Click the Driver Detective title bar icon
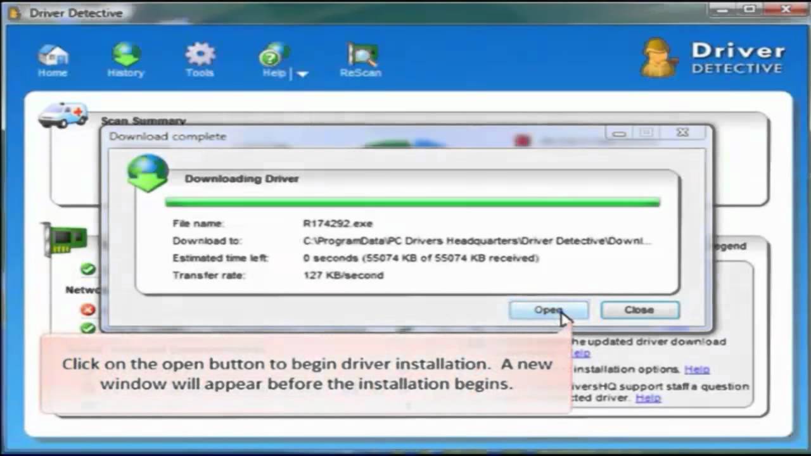This screenshot has height=456, width=811. [15, 13]
